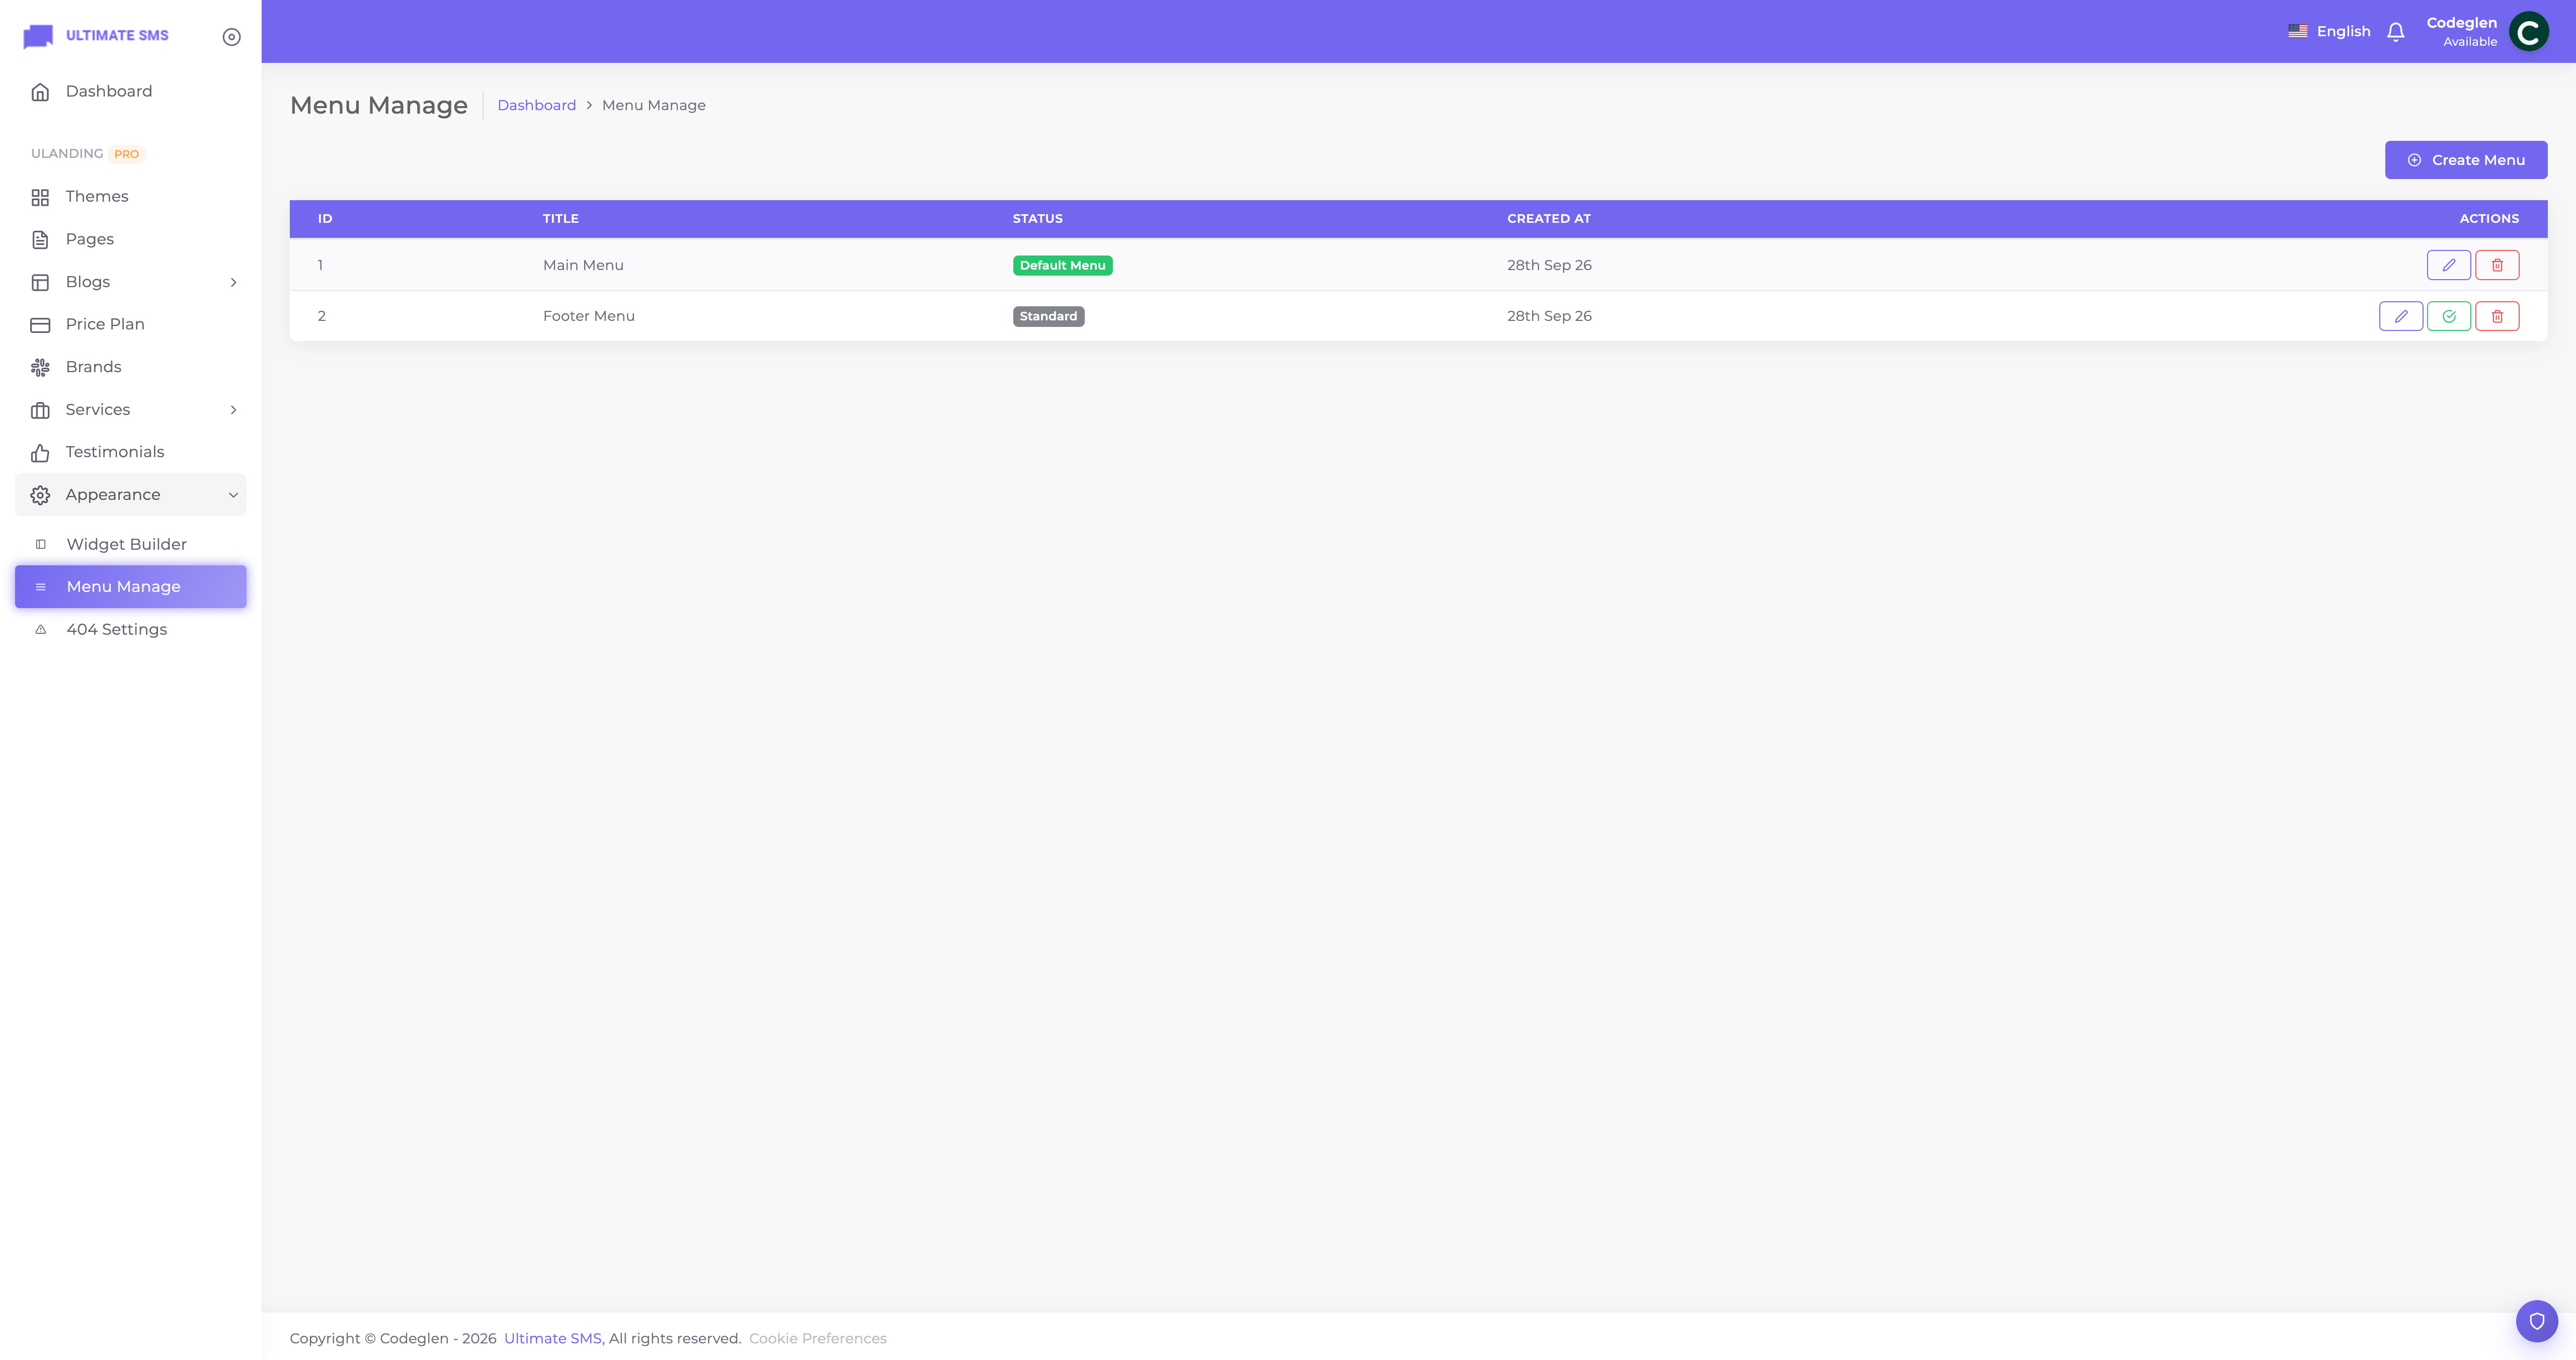Image resolution: width=2576 pixels, height=1360 pixels.
Task: Set Footer Menu as default via checkmark
Action: [x=2448, y=316]
